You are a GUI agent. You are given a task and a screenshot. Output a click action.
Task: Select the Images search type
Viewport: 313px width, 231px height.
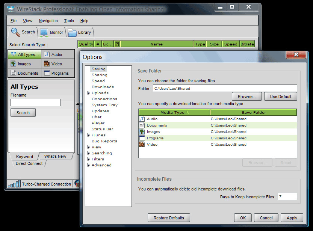click(24, 63)
